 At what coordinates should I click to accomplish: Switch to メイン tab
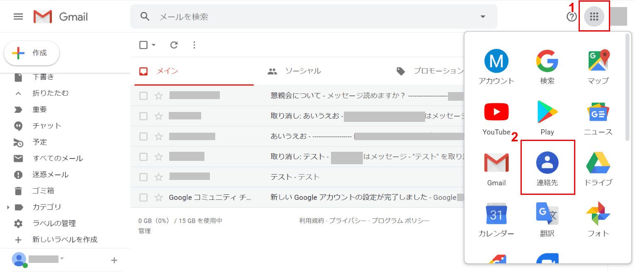[194, 71]
